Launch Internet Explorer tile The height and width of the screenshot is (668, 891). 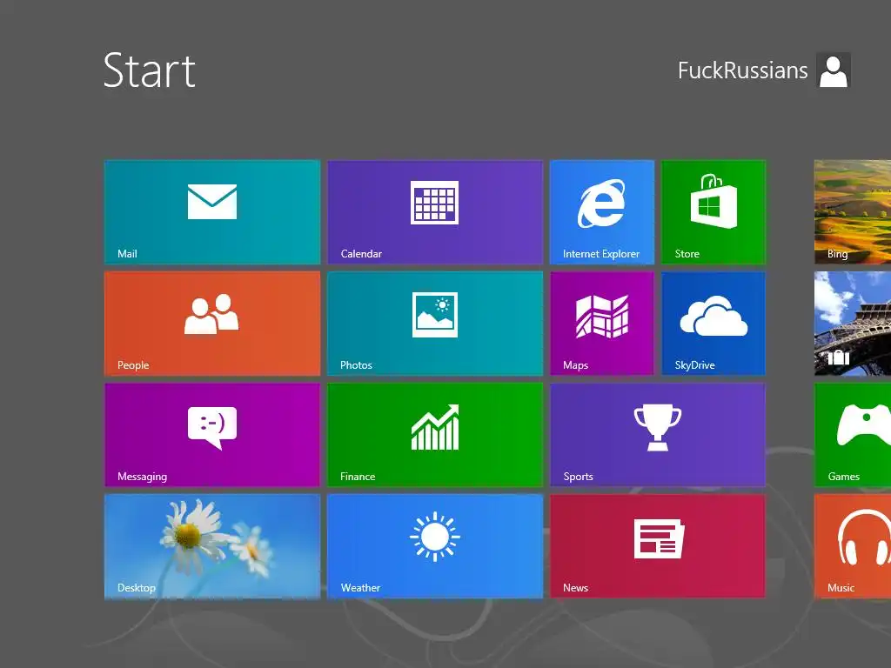point(602,212)
